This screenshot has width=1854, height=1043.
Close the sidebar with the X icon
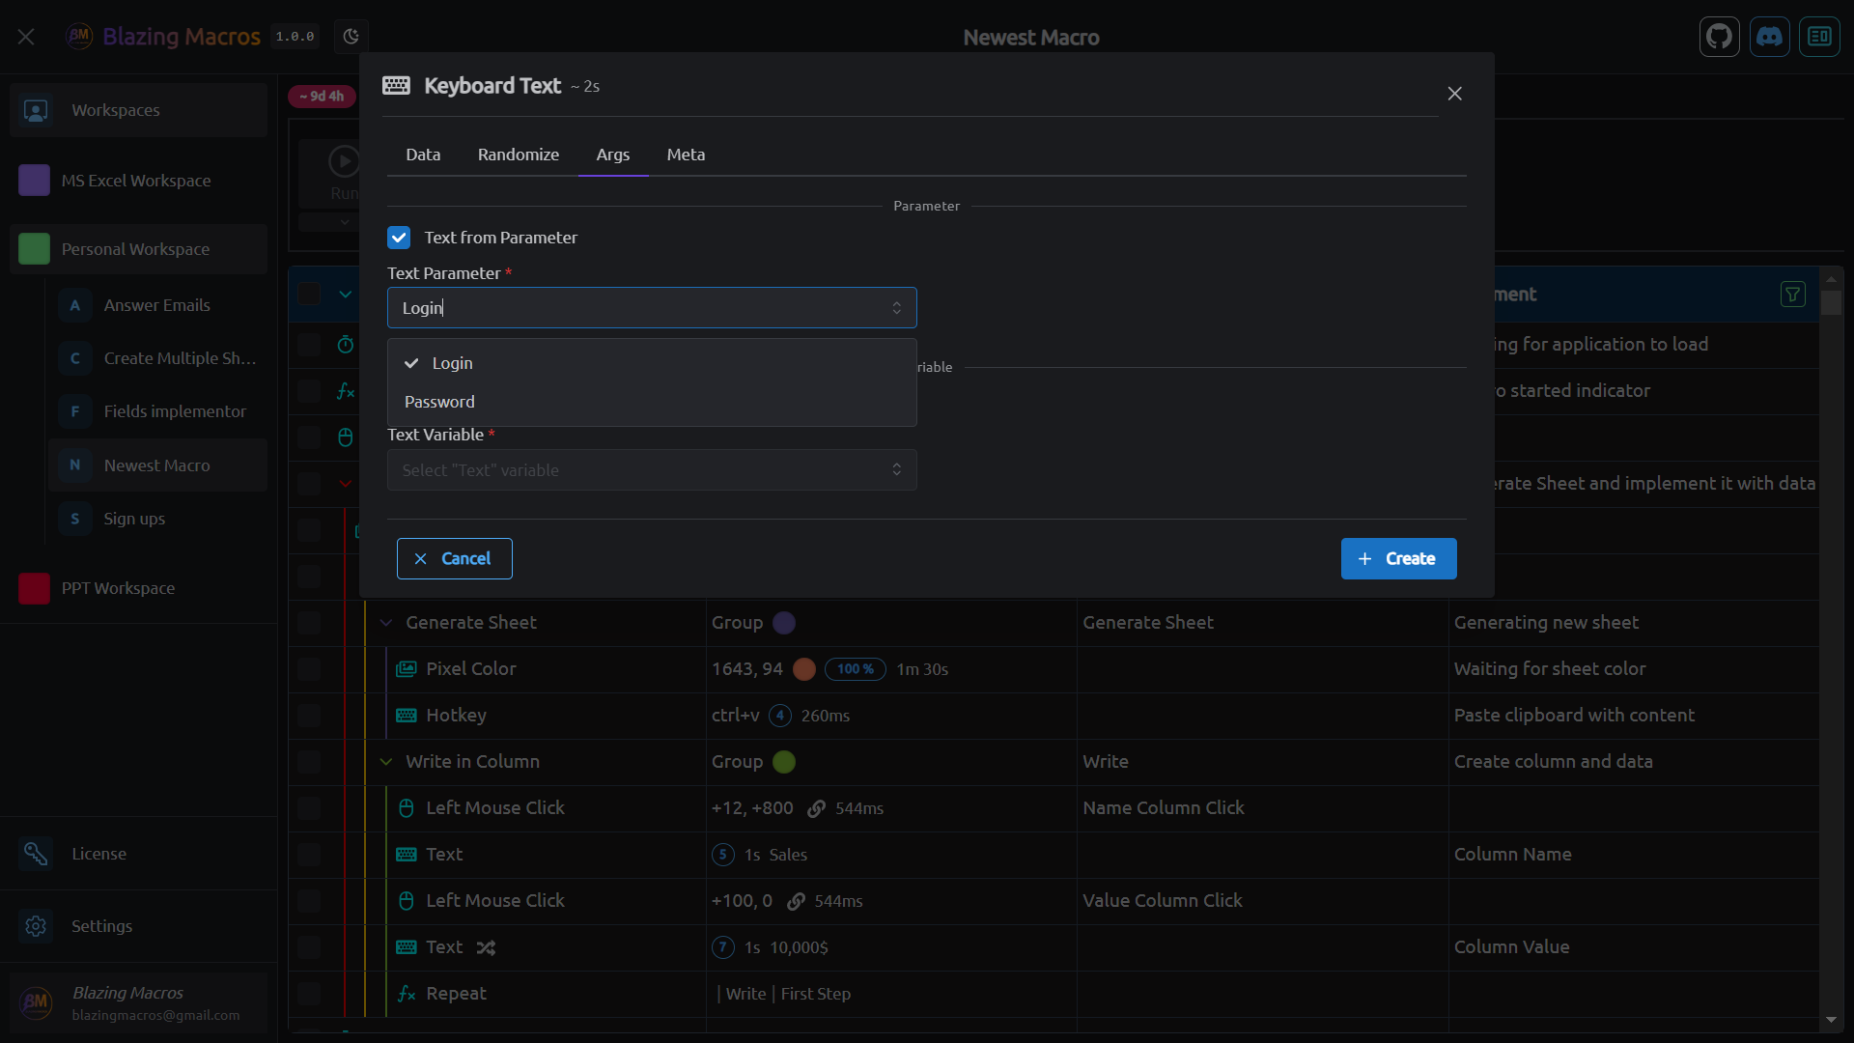click(26, 37)
